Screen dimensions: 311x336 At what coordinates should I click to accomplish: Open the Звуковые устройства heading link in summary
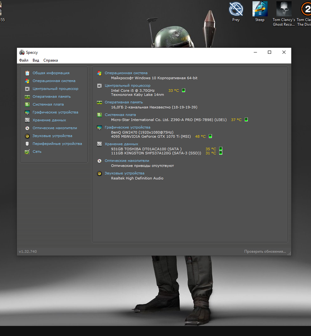(125, 173)
